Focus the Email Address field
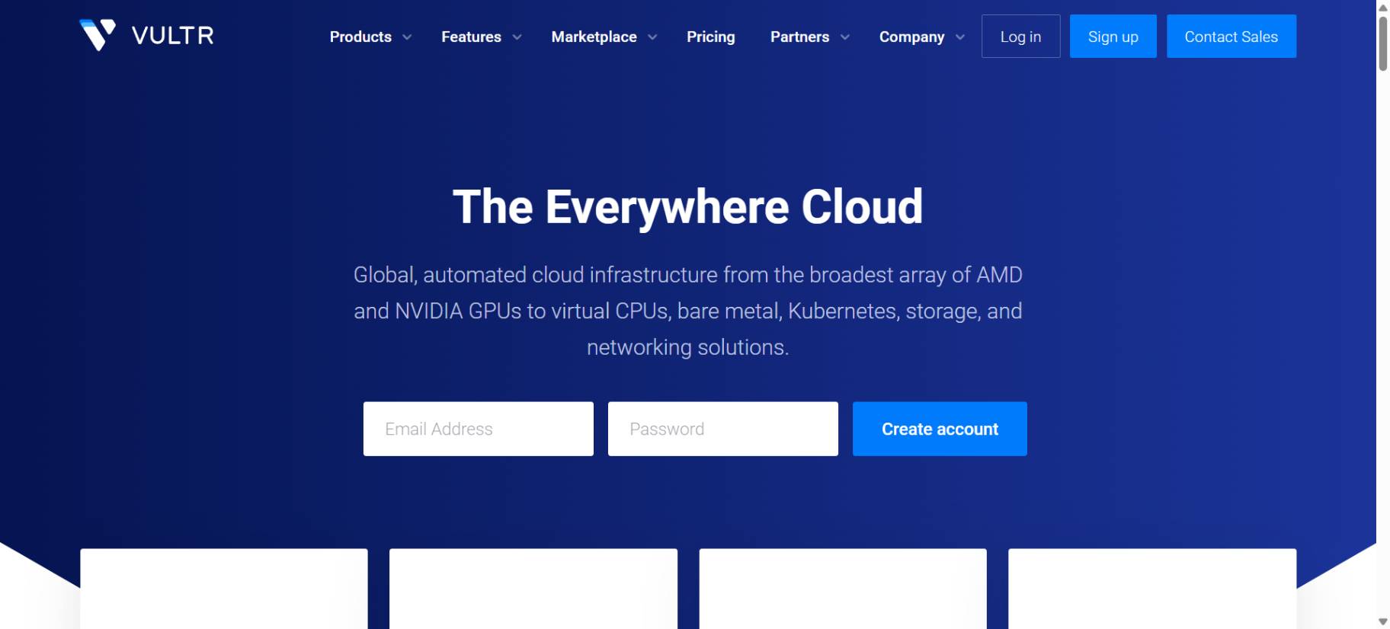Image resolution: width=1390 pixels, height=629 pixels. pos(478,429)
